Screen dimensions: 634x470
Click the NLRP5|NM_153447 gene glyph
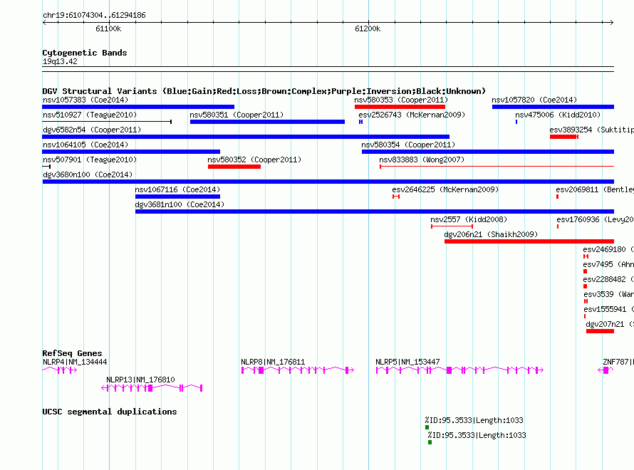[x=459, y=370]
